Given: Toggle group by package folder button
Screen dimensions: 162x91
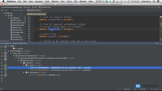Looking at the screenshot, I should (5, 56).
